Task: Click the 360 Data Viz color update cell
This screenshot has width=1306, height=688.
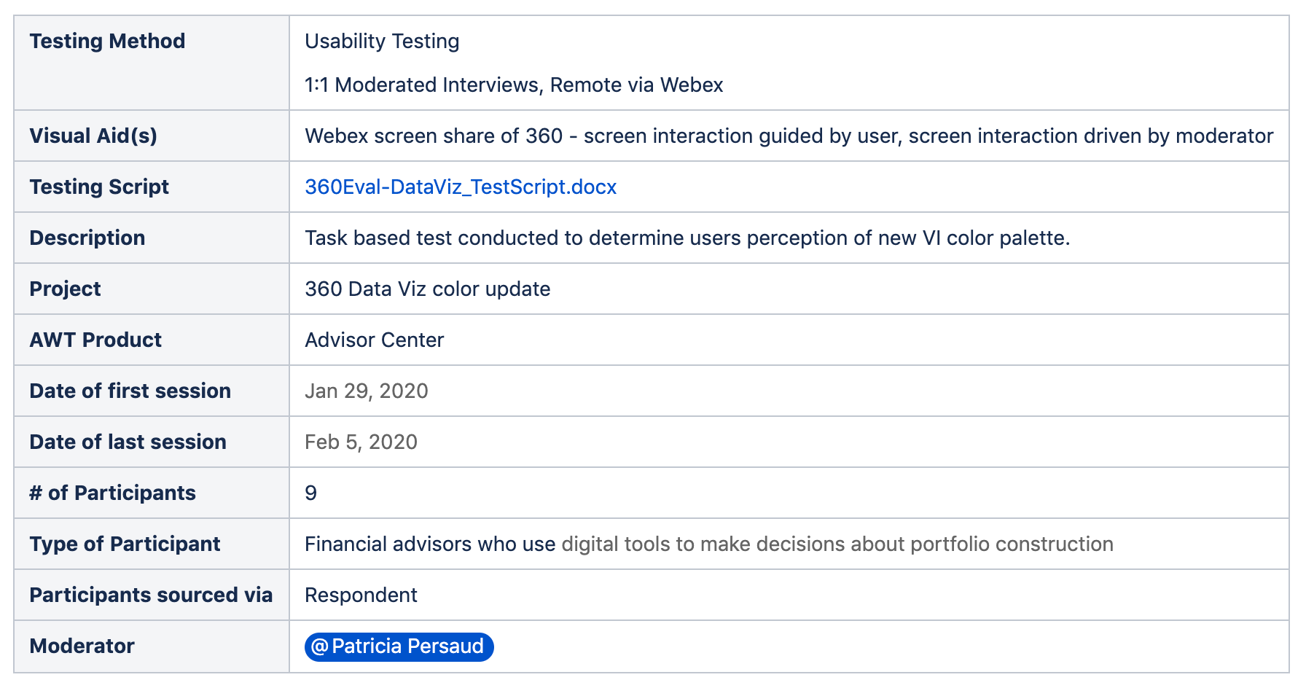Action: coord(789,289)
